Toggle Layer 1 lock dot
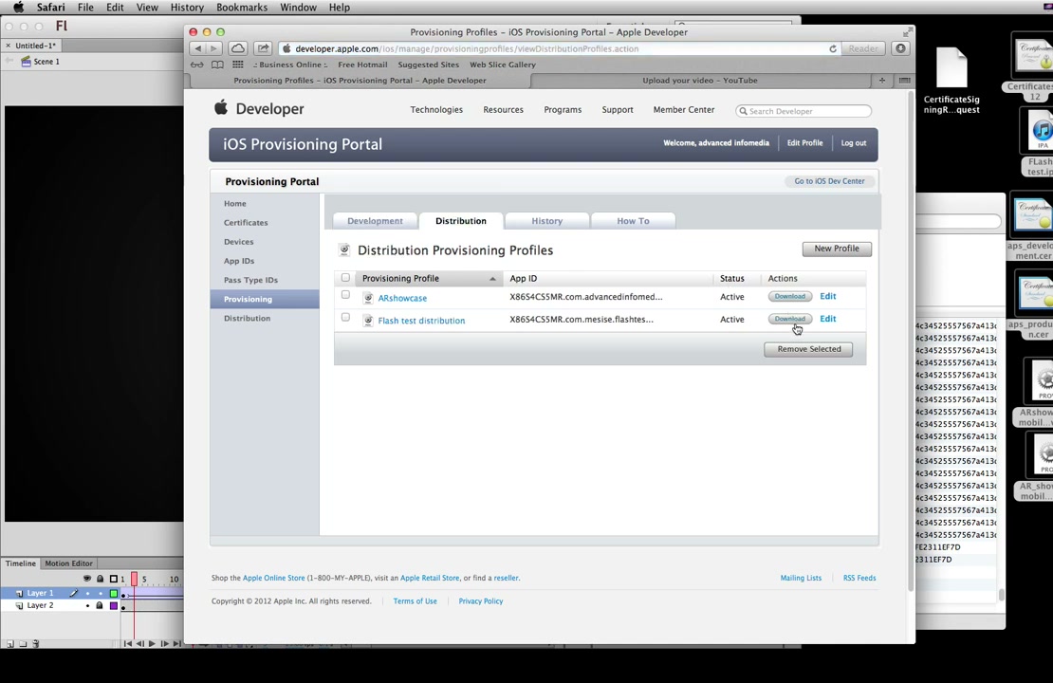Screen dimensions: 1053x683 click(x=100, y=593)
